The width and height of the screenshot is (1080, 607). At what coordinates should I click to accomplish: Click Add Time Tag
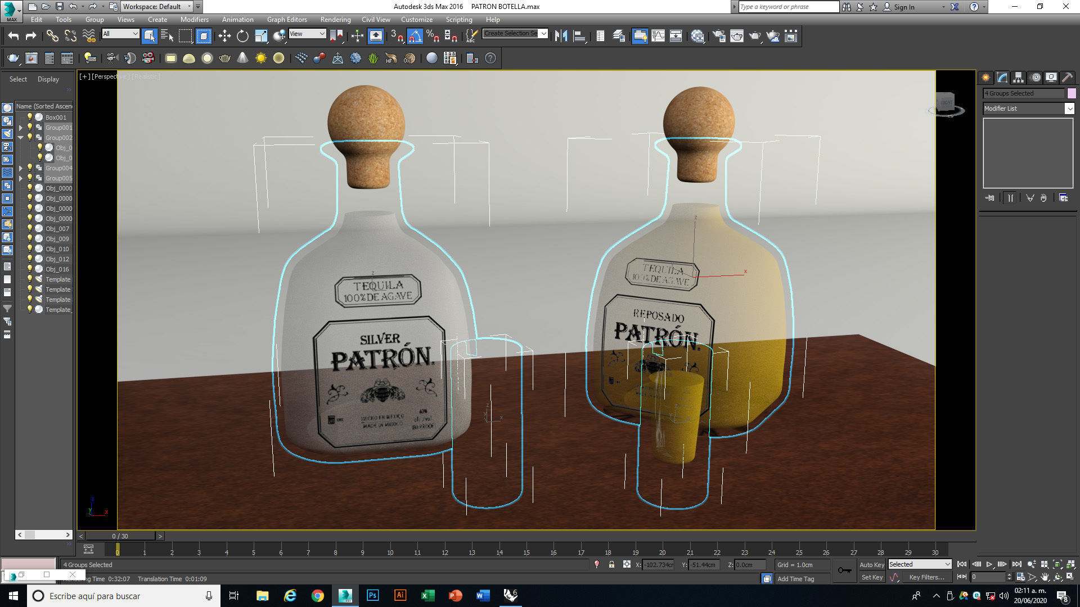coord(795,579)
